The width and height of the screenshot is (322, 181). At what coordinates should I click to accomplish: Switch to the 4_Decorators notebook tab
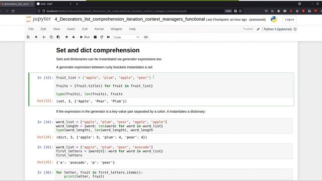[x=17, y=4]
